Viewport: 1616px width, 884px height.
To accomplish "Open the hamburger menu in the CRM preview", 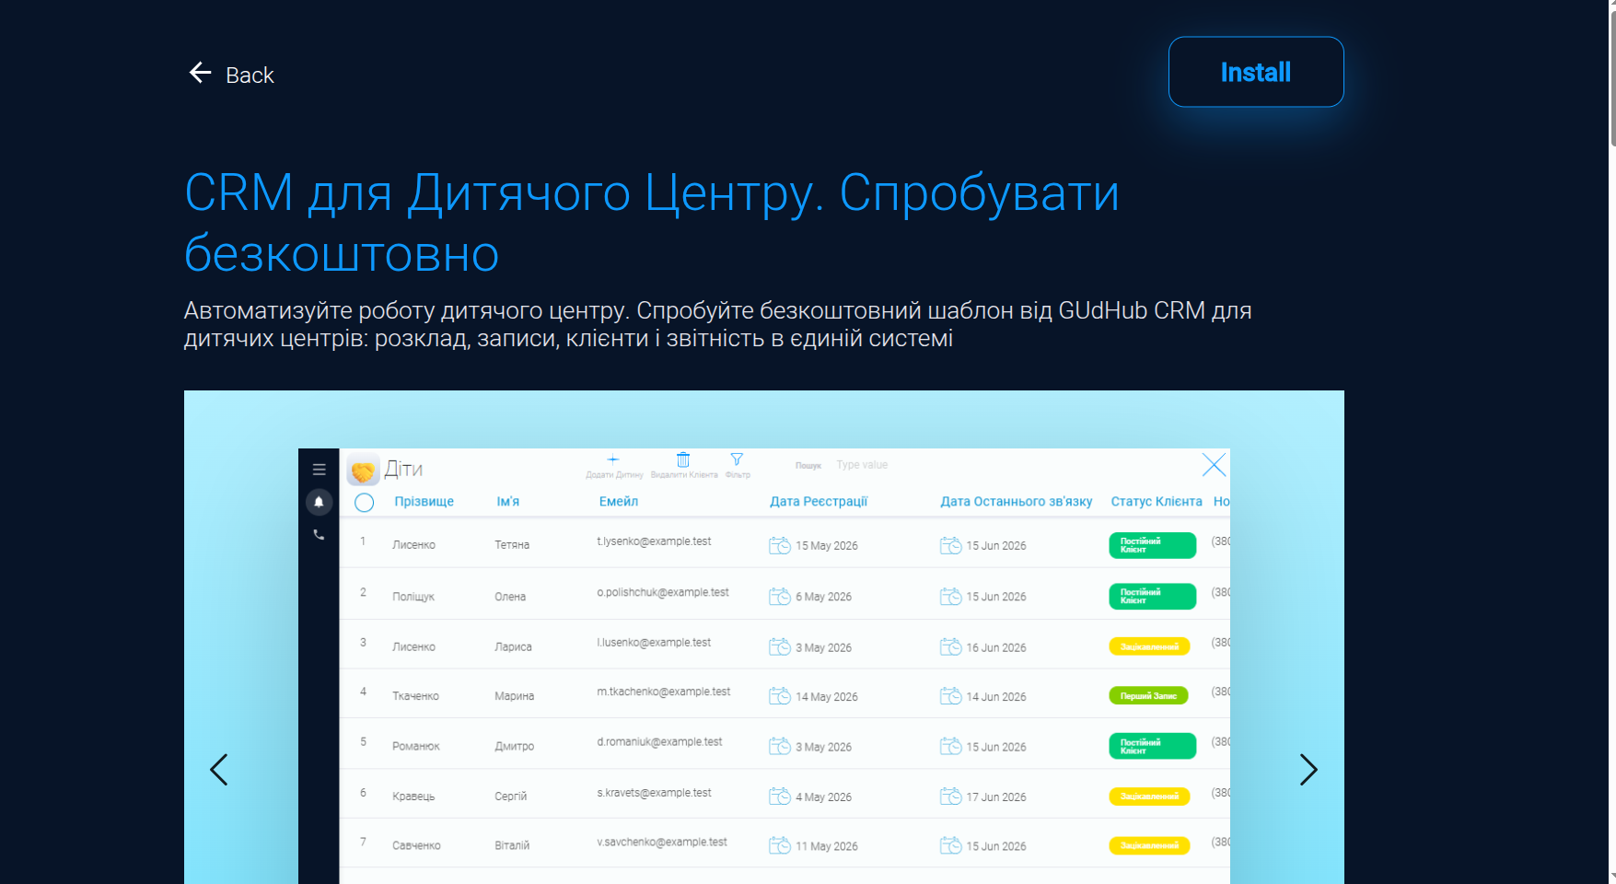I will (x=319, y=470).
